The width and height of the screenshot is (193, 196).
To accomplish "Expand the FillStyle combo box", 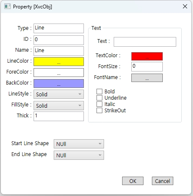I will click(x=59, y=106).
